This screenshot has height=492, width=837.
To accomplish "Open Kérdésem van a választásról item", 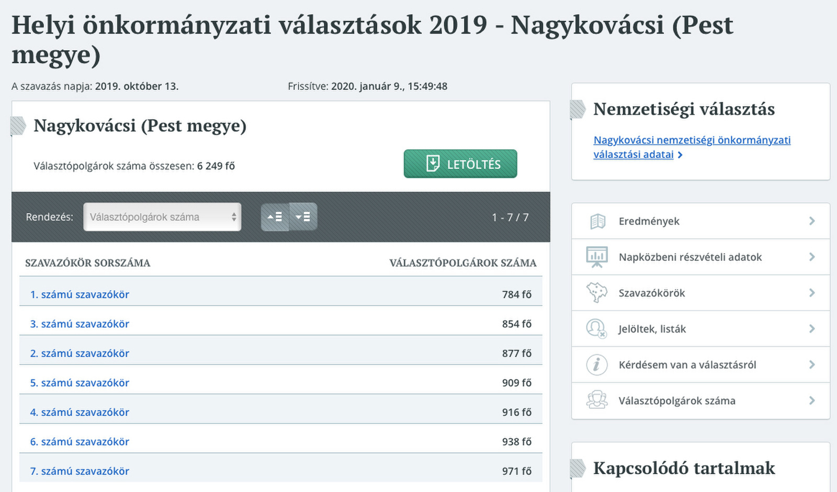I will (700, 365).
